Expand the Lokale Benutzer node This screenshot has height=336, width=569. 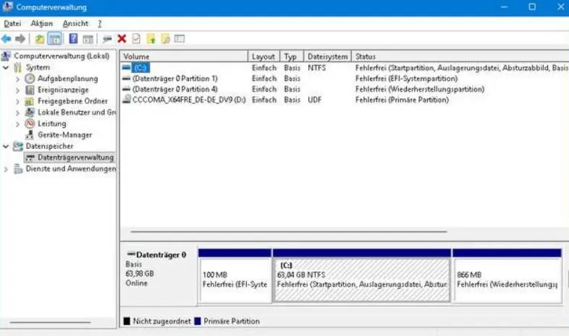(x=17, y=113)
